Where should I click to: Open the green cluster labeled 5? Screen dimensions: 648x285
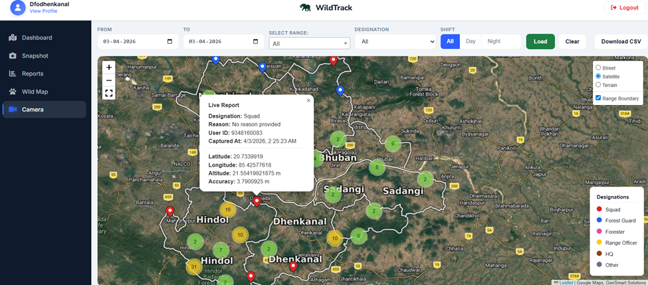359,236
